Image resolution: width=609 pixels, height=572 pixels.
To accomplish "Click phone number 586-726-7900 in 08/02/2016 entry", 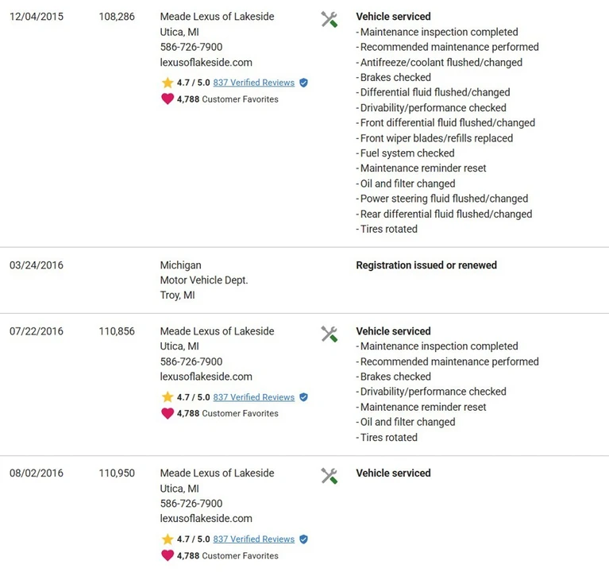I will click(x=191, y=503).
